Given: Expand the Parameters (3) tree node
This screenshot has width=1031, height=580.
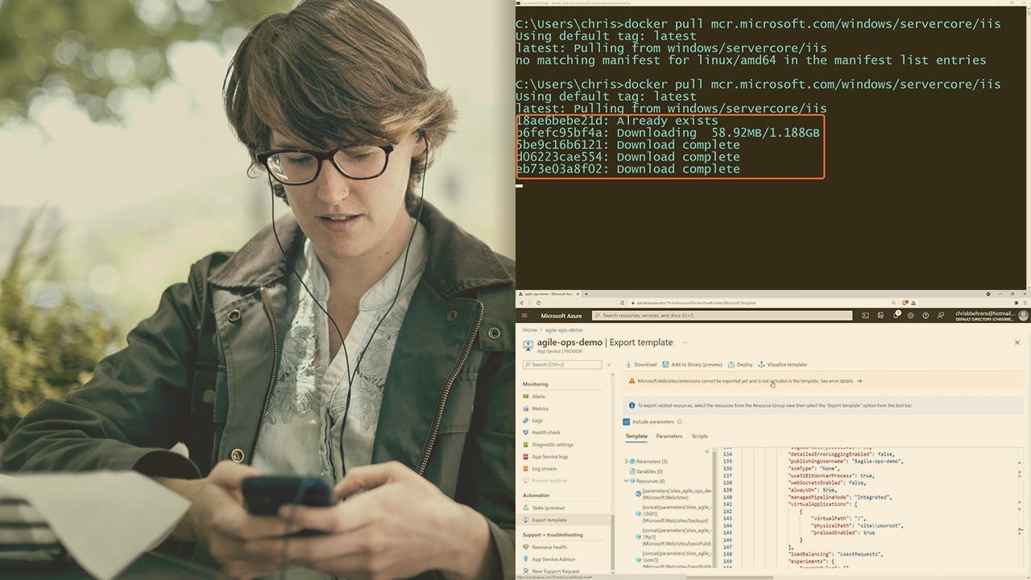Looking at the screenshot, I should click(627, 462).
